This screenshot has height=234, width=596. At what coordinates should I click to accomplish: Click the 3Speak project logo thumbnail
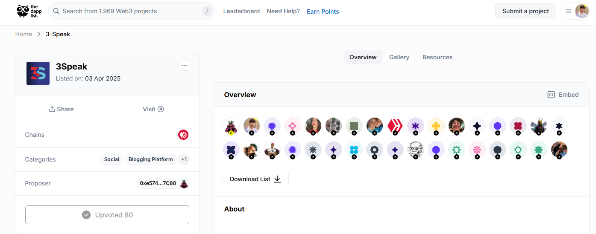pos(38,73)
